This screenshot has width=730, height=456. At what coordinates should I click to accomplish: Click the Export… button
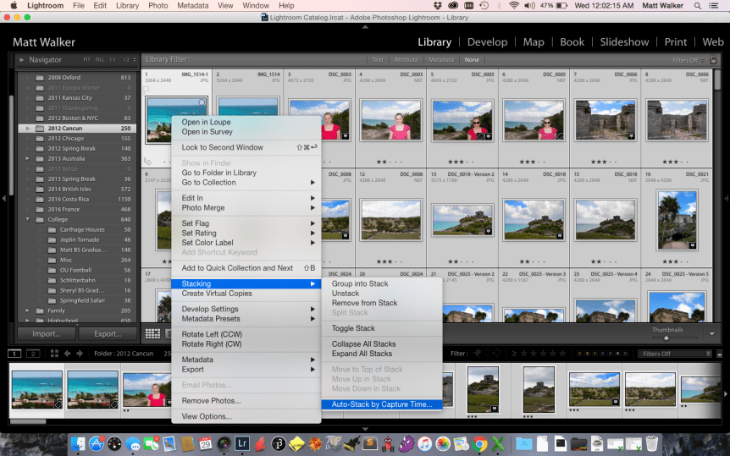click(x=108, y=333)
